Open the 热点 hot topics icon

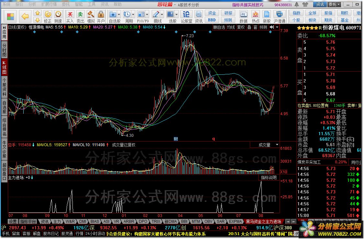pos(255,17)
